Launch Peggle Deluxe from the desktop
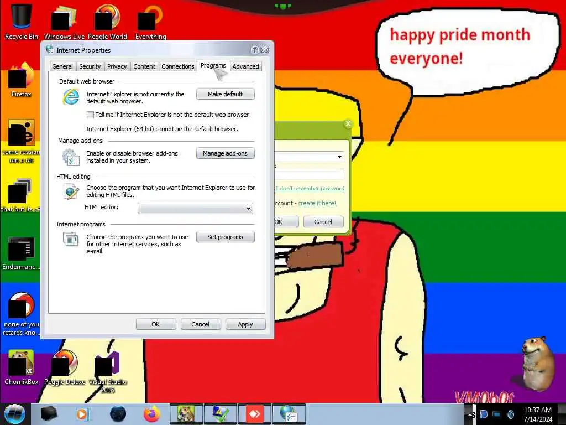This screenshot has width=566, height=425. click(65, 367)
